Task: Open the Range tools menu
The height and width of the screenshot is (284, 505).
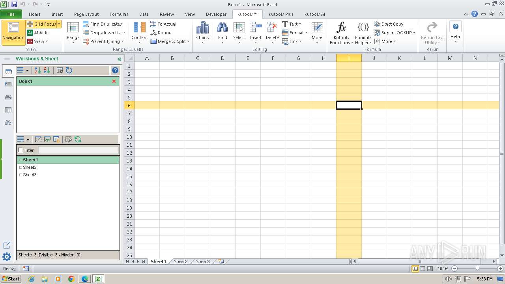Action: pyautogui.click(x=73, y=32)
